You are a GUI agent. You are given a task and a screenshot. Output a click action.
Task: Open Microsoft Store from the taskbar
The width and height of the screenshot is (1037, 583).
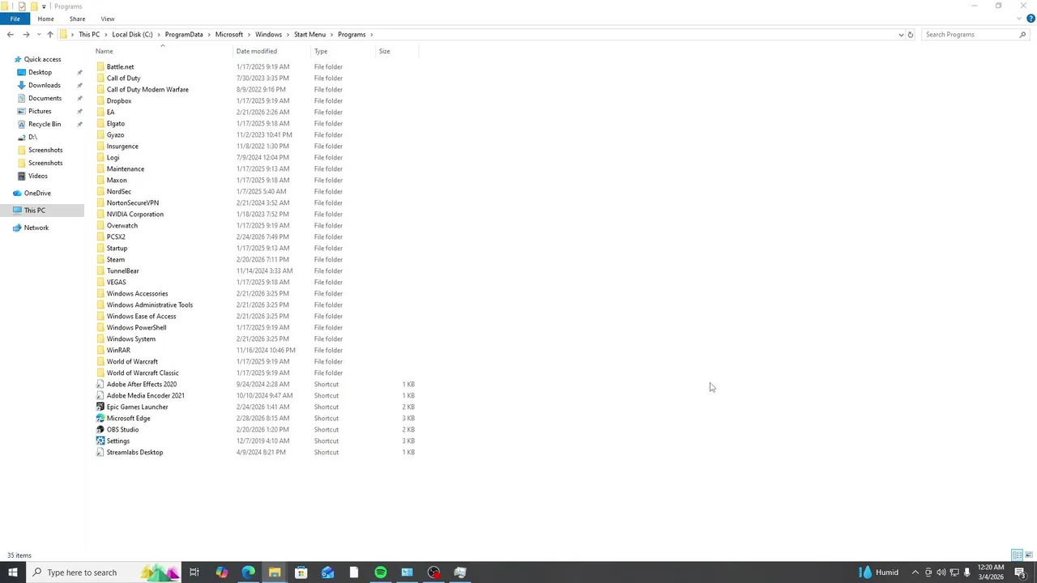click(x=301, y=572)
